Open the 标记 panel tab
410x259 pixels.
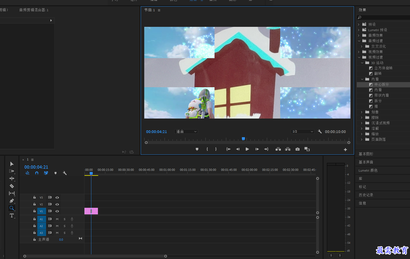click(x=362, y=187)
